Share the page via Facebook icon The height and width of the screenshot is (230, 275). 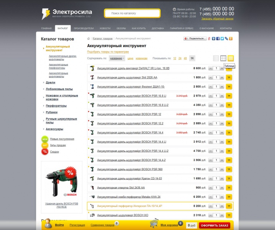click(x=218, y=39)
